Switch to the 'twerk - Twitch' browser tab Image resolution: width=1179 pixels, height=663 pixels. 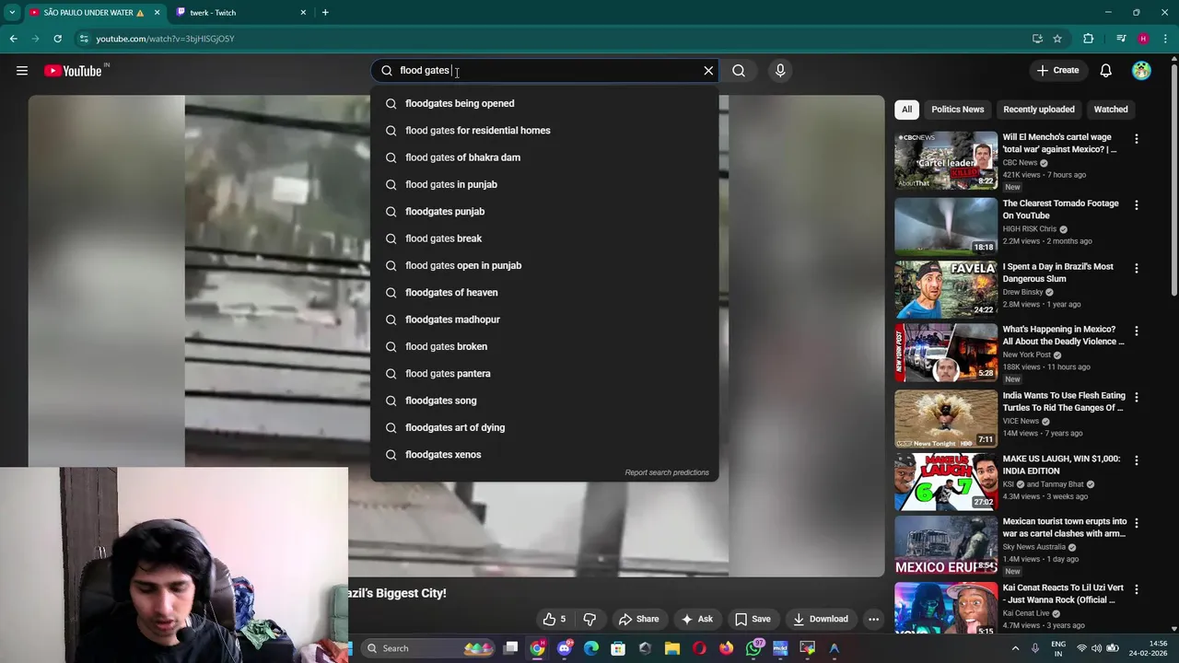(x=241, y=13)
